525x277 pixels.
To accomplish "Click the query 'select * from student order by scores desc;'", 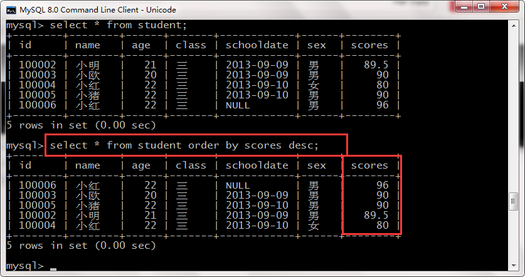I will [x=184, y=145].
